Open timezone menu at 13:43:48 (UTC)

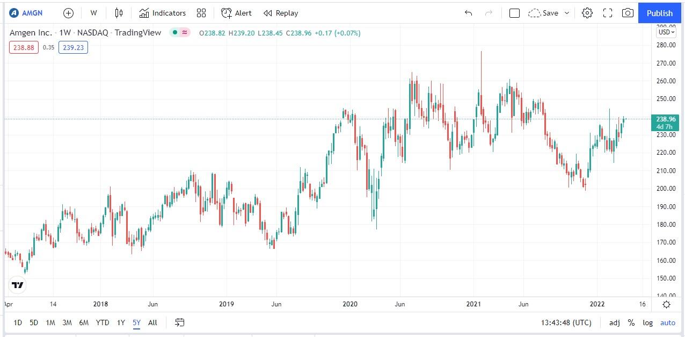[x=566, y=322]
